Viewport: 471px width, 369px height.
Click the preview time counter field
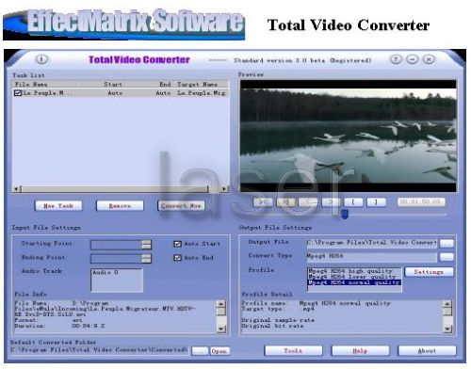click(421, 201)
